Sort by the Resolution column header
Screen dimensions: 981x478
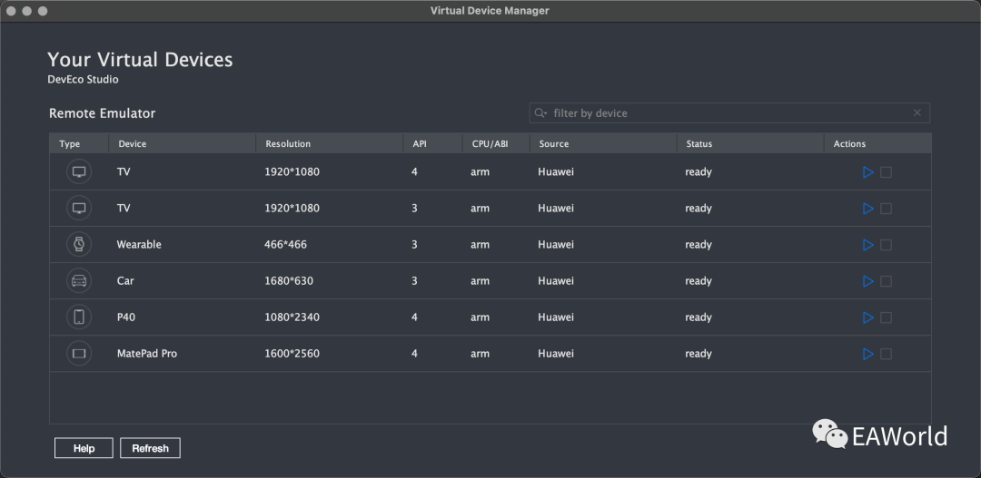point(330,143)
